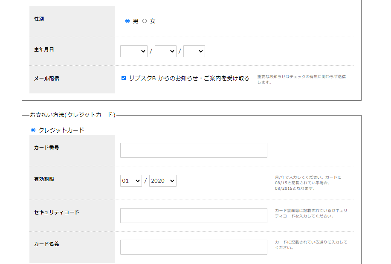Open the birth month dropdown

165,51
